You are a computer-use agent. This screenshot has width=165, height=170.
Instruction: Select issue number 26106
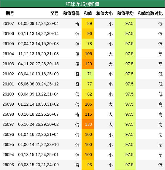point(8,34)
